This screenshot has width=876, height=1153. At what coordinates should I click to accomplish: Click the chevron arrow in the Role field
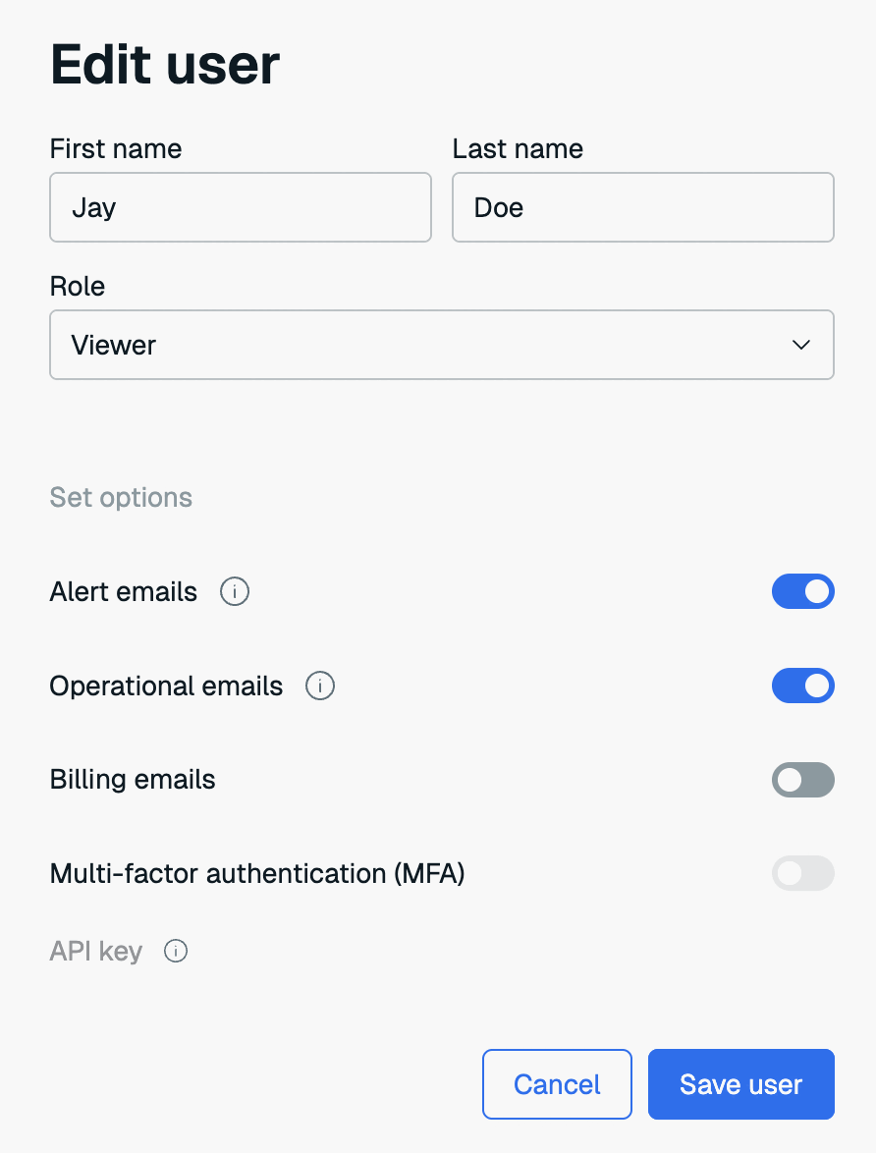[x=801, y=345]
